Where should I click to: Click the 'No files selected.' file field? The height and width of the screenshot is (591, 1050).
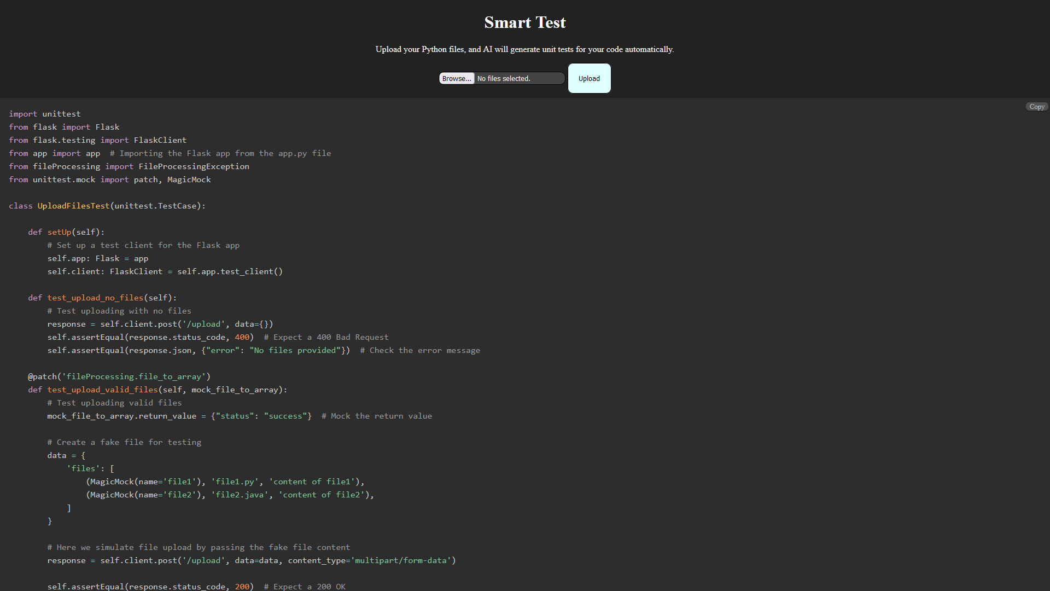(x=518, y=78)
